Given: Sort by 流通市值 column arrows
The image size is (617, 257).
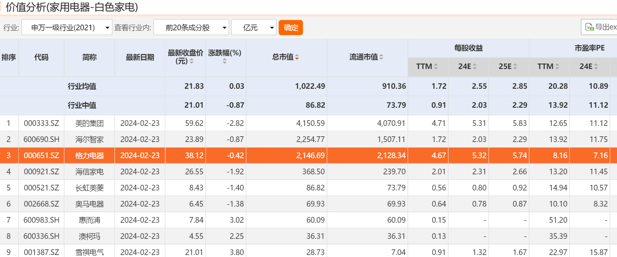Looking at the screenshot, I should click(381, 57).
